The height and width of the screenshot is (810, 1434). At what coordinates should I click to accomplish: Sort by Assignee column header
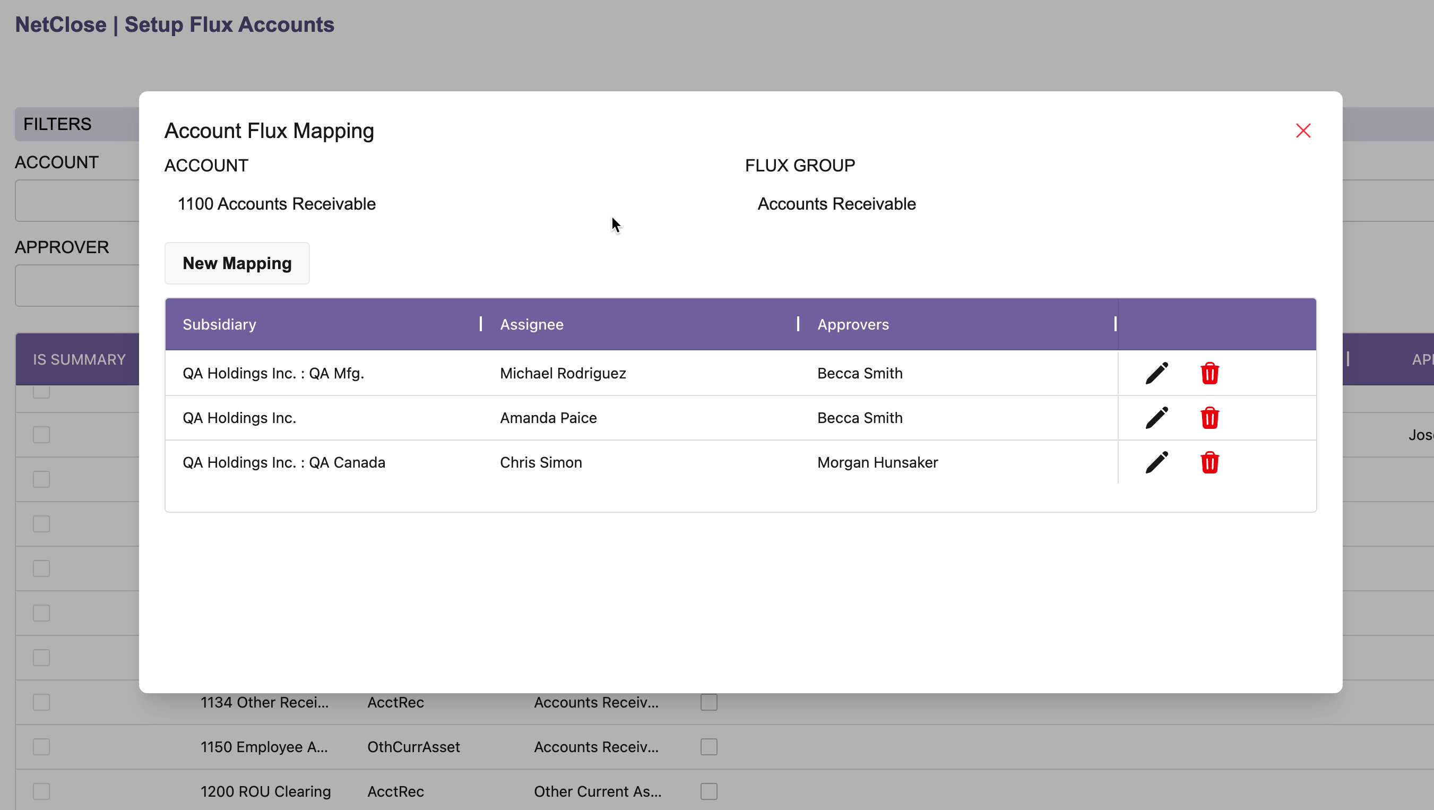coord(532,324)
